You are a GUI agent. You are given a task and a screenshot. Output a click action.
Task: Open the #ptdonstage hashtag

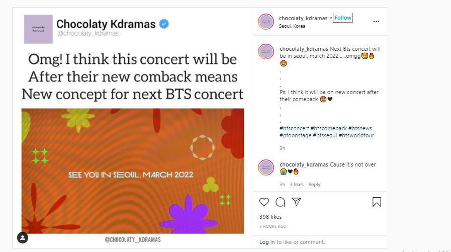[296, 135]
